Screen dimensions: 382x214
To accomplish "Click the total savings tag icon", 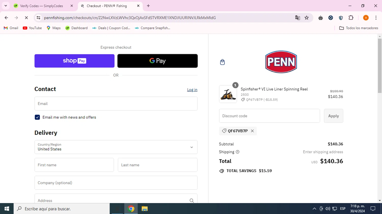I will tap(222, 171).
